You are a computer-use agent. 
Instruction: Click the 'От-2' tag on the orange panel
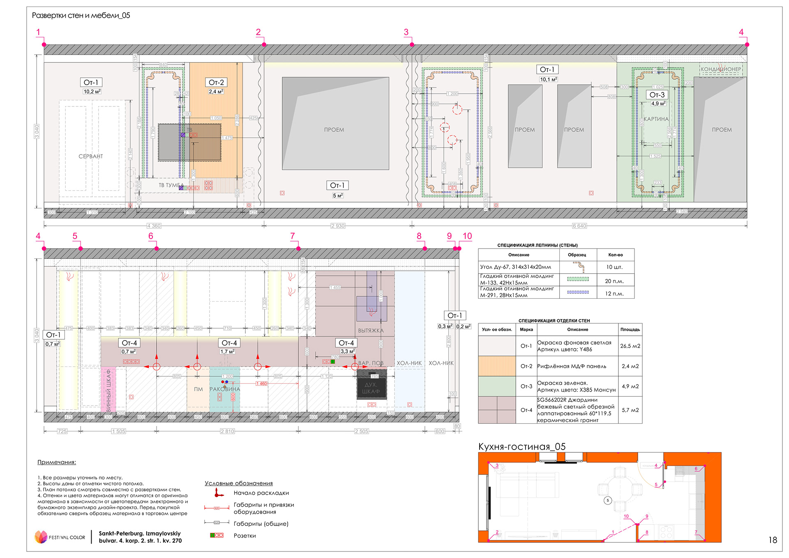(x=216, y=83)
